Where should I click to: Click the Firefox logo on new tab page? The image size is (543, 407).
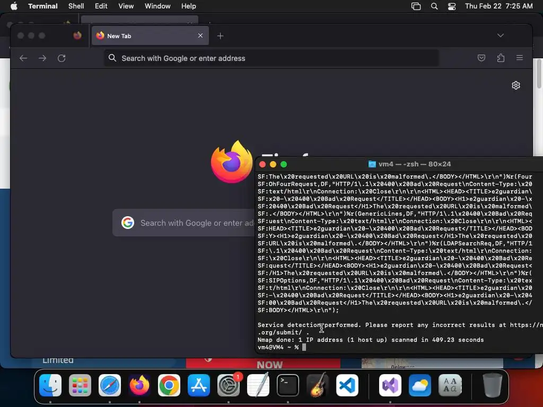(x=231, y=162)
